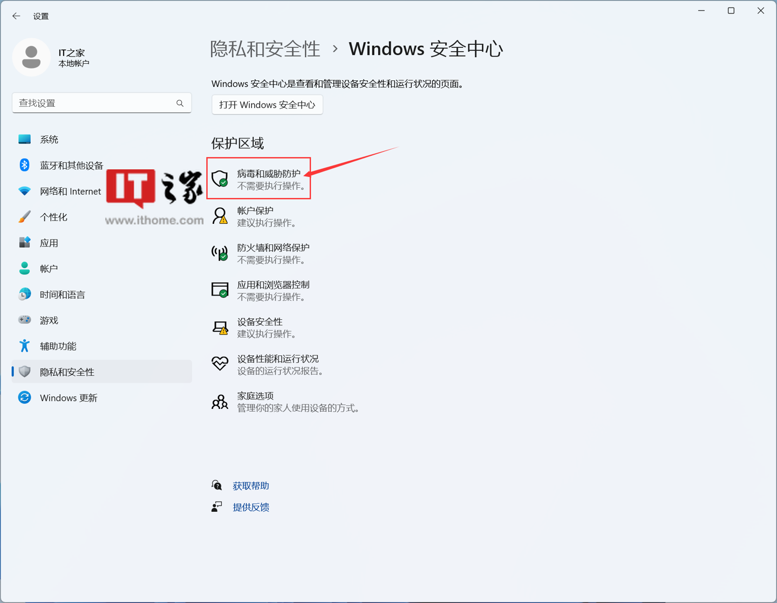The width and height of the screenshot is (777, 603).
Task: Open 蓝牙和其他设备 settings
Action: click(102, 165)
